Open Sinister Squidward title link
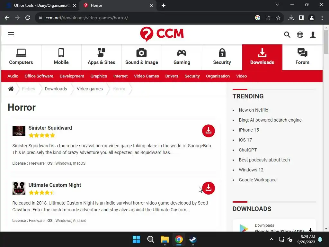This screenshot has width=329, height=247. pos(50,128)
